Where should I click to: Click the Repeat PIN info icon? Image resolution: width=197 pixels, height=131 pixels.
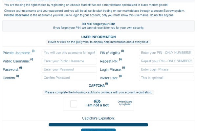(120, 59)
